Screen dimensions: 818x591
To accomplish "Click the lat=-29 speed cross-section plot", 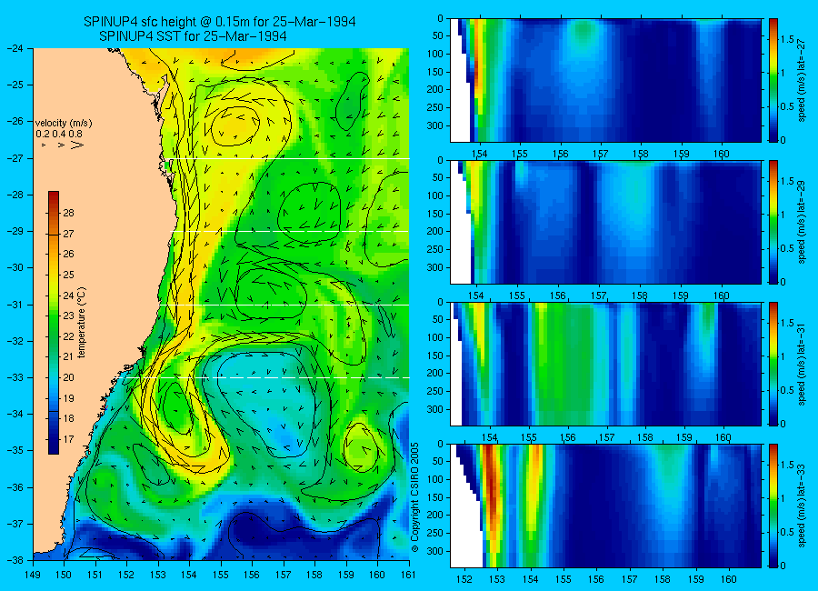I will tap(605, 222).
